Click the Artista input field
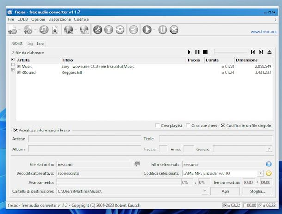The image size is (282, 214). pyautogui.click(x=84, y=139)
